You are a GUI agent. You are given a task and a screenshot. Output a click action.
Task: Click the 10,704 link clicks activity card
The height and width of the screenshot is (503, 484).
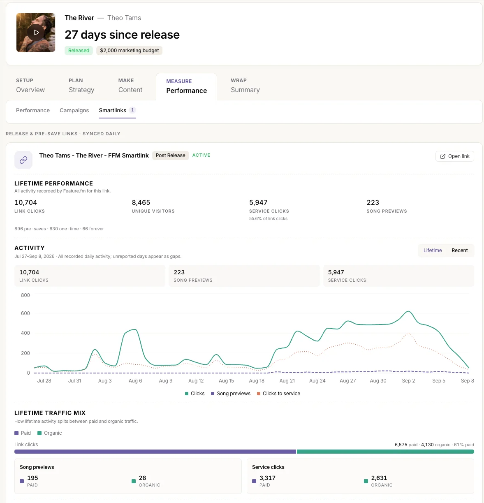(90, 276)
